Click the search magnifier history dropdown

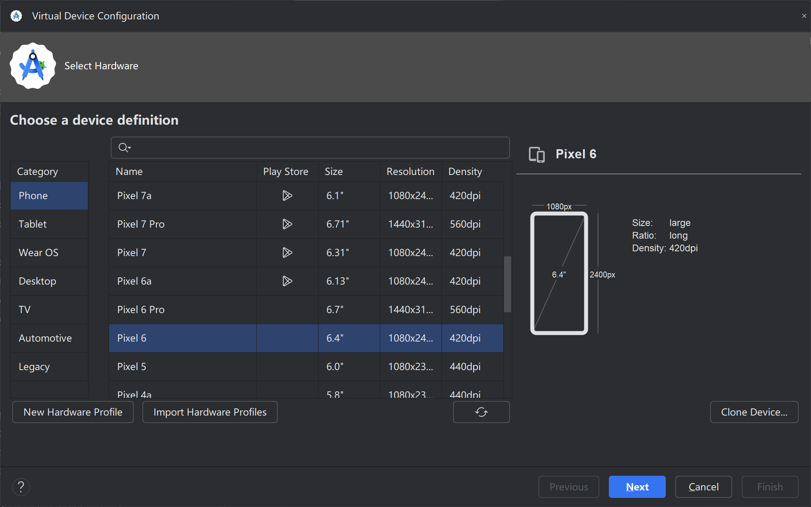pyautogui.click(x=125, y=148)
